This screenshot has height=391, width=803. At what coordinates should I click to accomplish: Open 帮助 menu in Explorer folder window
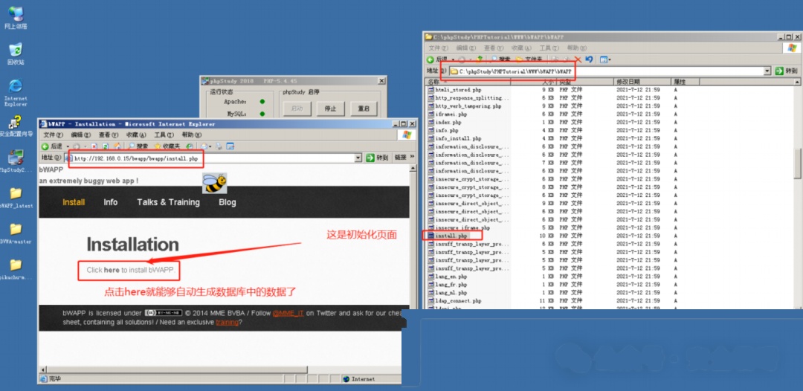[x=576, y=48]
